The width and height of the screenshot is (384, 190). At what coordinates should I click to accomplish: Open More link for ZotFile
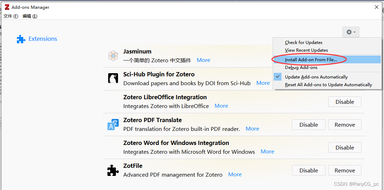tap(235, 175)
